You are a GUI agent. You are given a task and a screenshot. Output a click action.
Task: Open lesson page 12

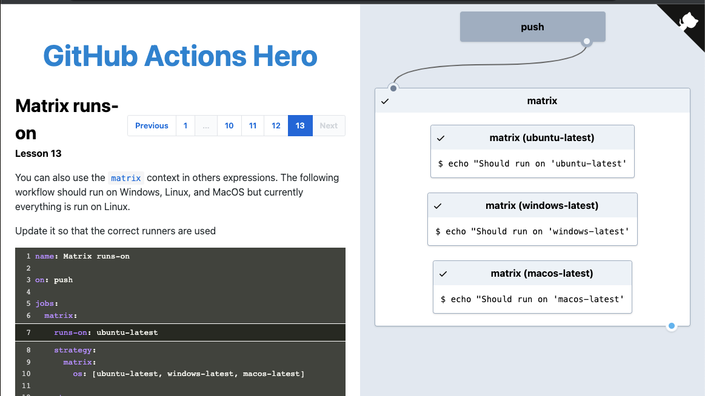point(276,126)
